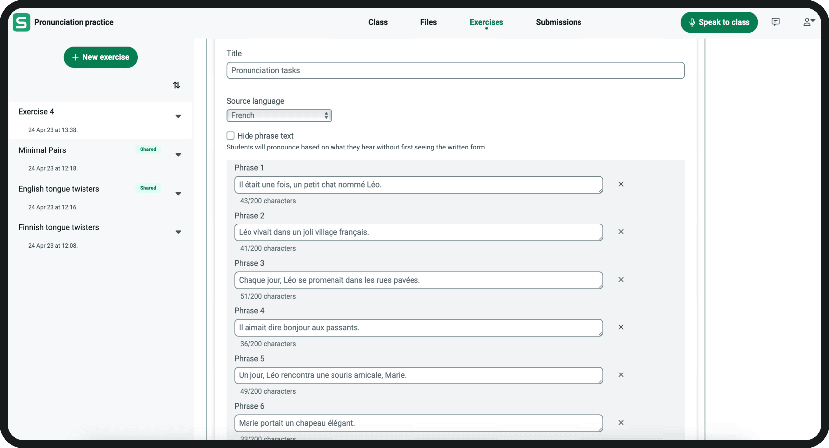Remove Phrase 1 with its X icon

coord(621,184)
